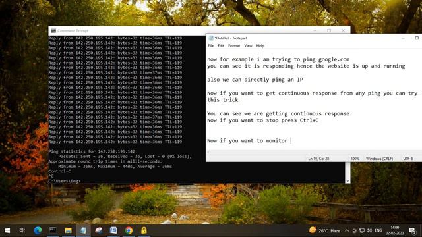The width and height of the screenshot is (422, 237).
Task: Click the 'also we can directly ping an IP' line
Action: 255,80
